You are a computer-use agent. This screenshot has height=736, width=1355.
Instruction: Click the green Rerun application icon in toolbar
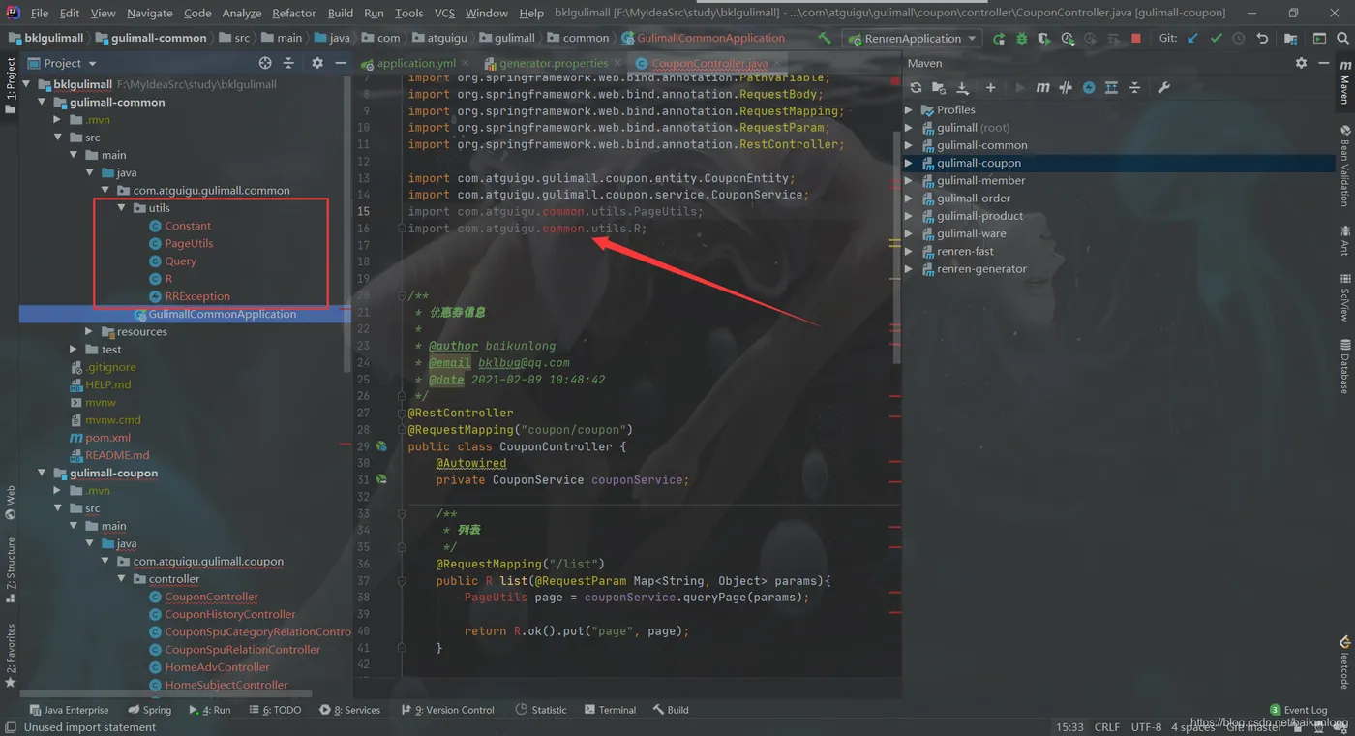(x=999, y=39)
